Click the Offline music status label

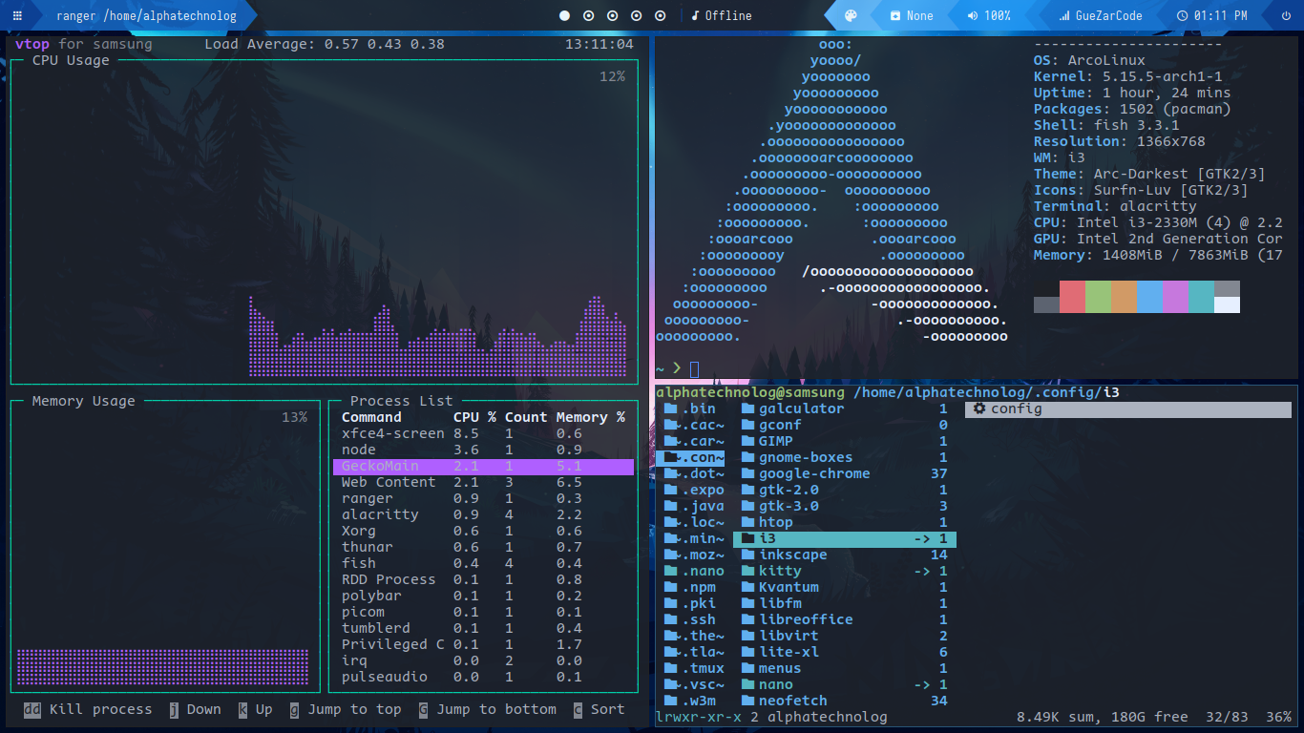728,15
